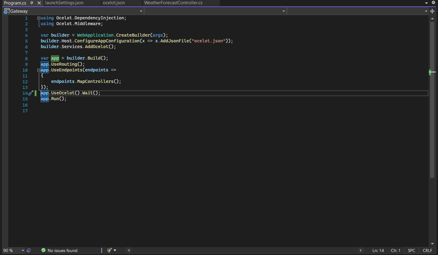This screenshot has height=255, width=438.
Task: Open the editor settings gear at top right
Action: click(433, 2)
